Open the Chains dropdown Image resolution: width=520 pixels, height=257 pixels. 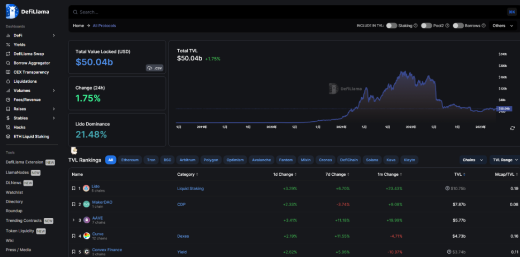(x=473, y=160)
